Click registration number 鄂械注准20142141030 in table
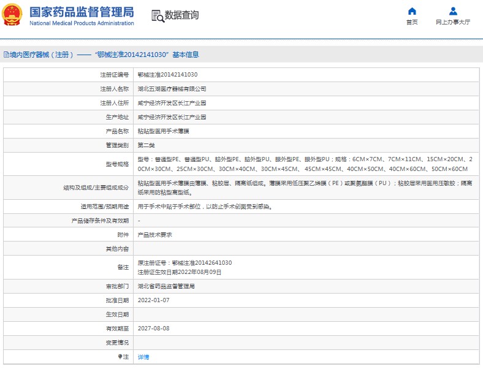 [x=167, y=75]
